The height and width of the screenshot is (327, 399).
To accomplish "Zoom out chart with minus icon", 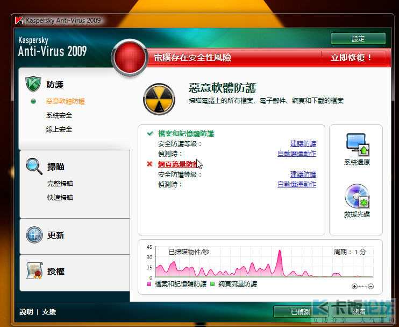I will point(371,286).
